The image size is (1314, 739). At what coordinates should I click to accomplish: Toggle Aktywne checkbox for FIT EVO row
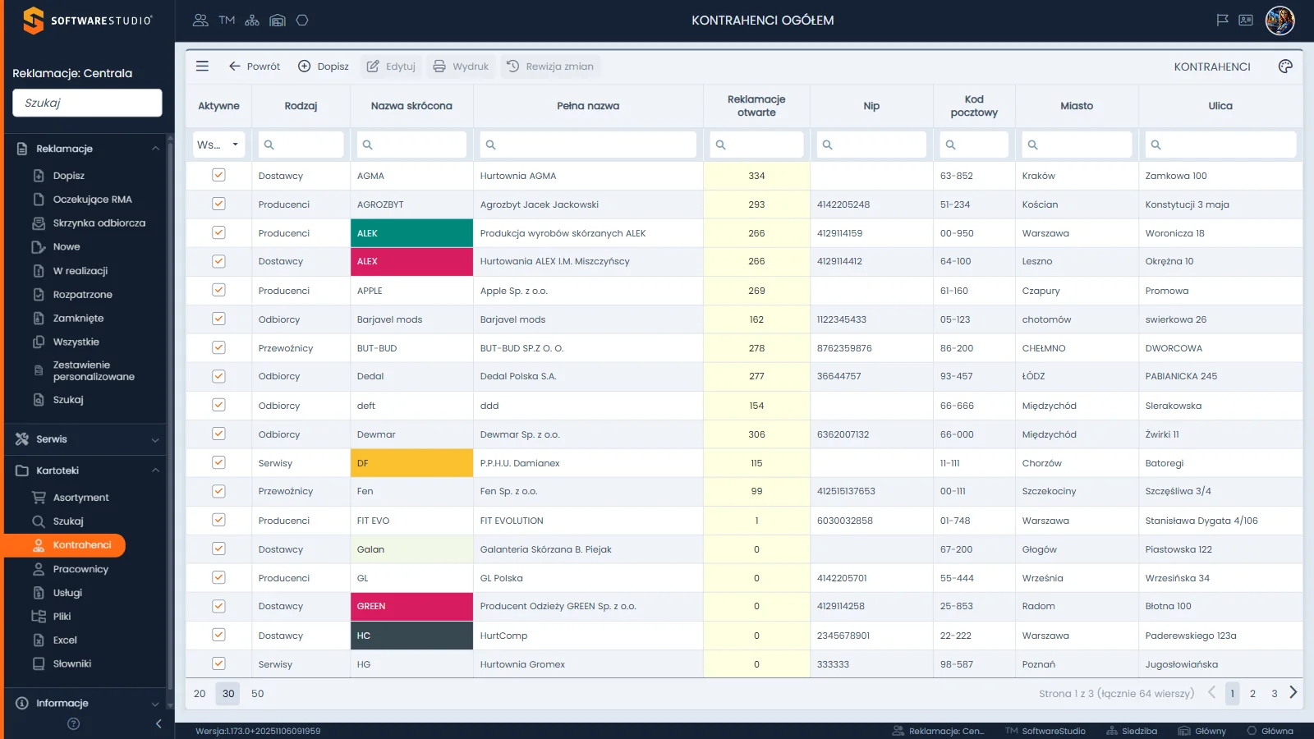(218, 520)
